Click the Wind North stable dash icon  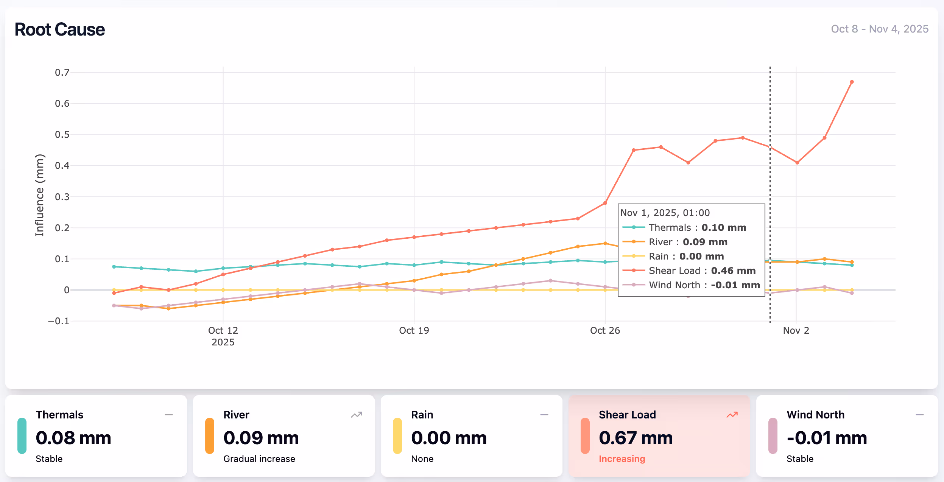click(x=920, y=415)
